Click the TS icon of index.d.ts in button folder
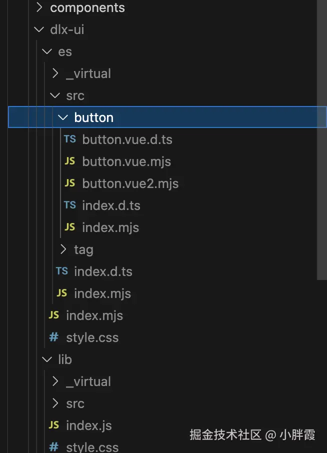This screenshot has height=453, width=327. pos(70,205)
